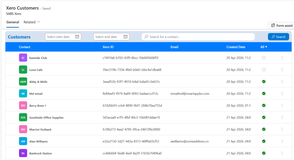Click the ismailmd@smartappbs.com email
Image resolution: width=294 pixels, height=160 pixels.
pos(190,93)
